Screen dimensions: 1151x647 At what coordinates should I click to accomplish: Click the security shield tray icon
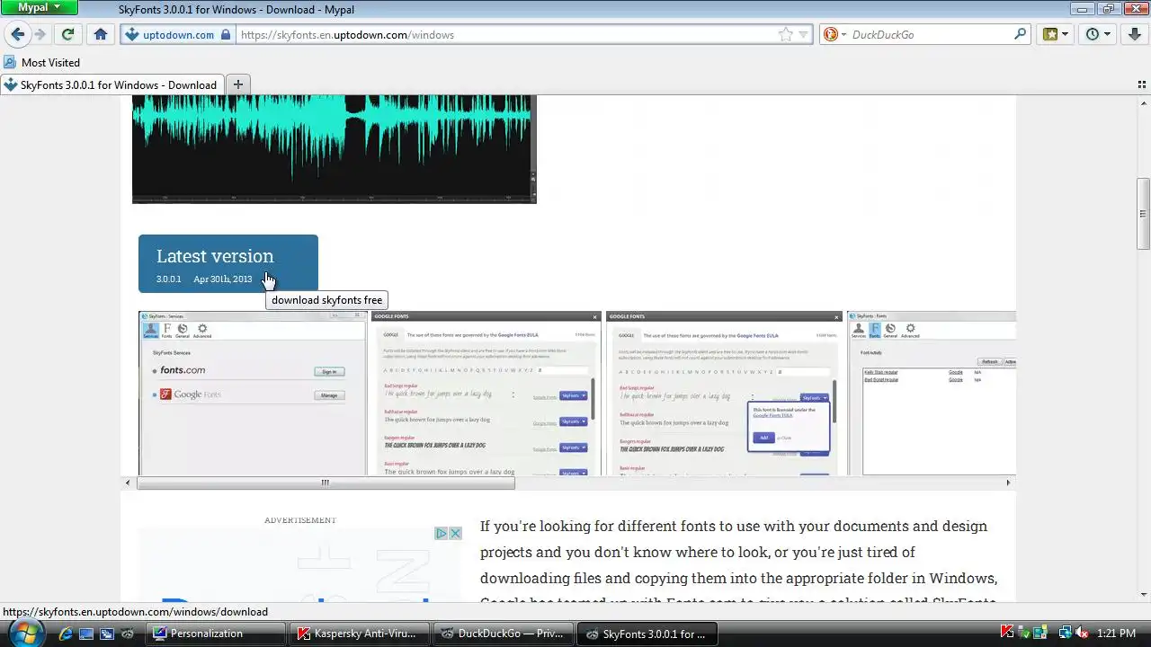point(1024,633)
